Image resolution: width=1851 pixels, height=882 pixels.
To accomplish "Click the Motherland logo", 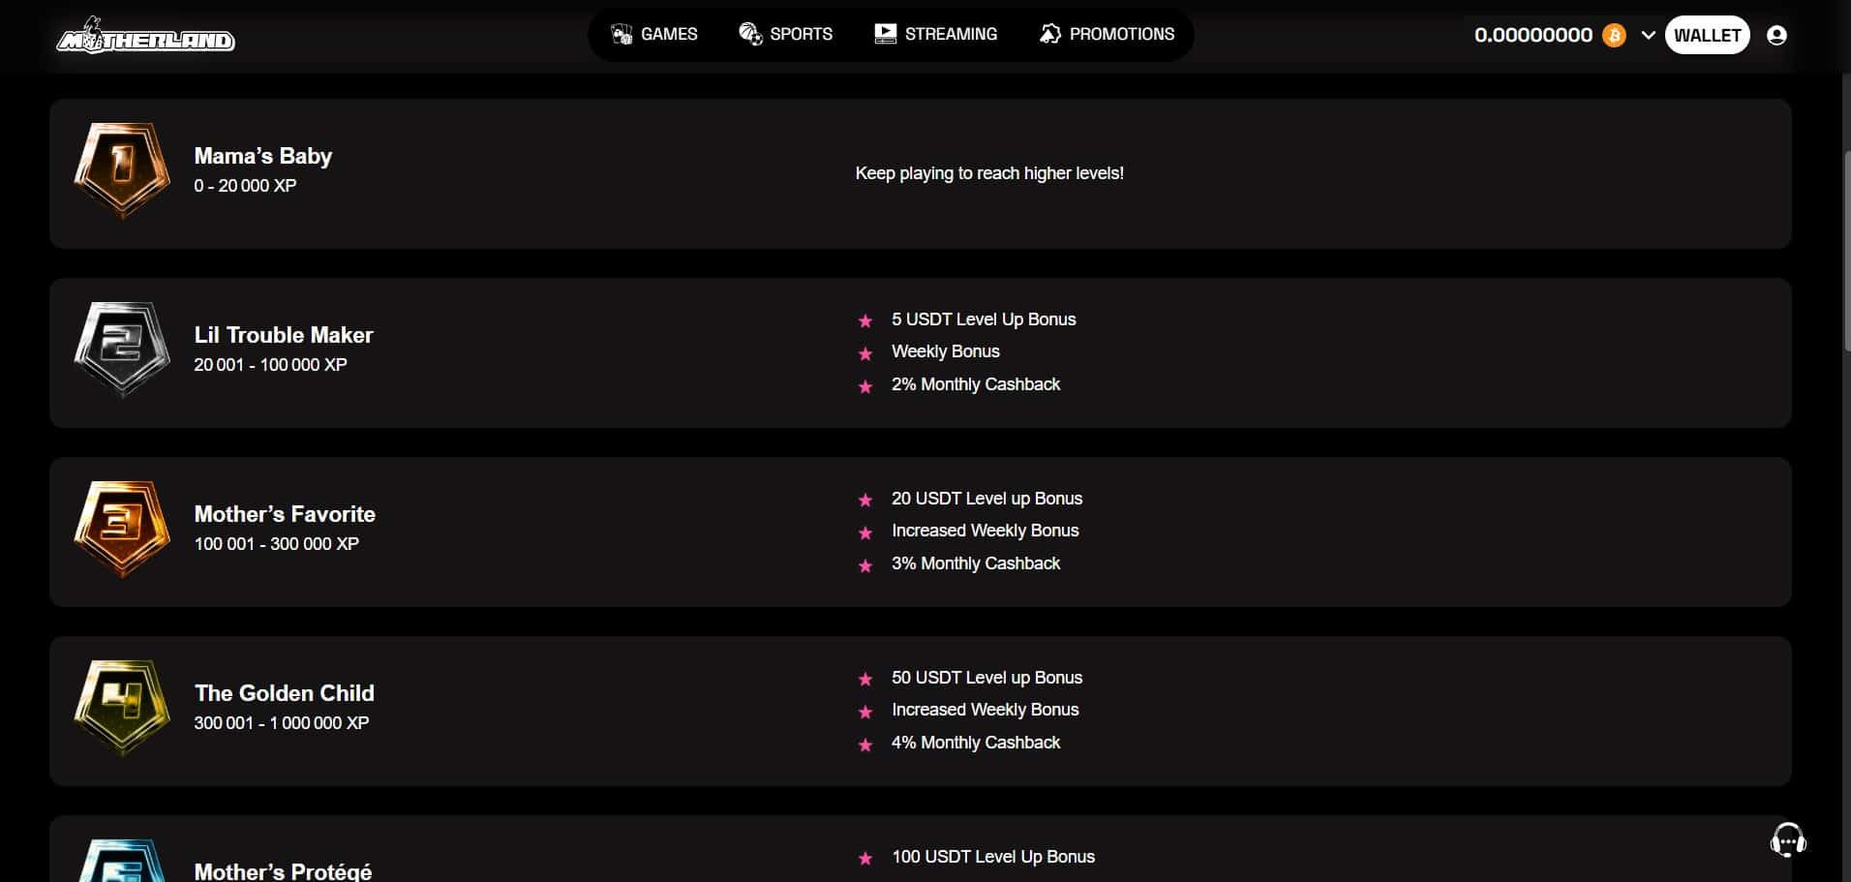I will click(x=145, y=37).
